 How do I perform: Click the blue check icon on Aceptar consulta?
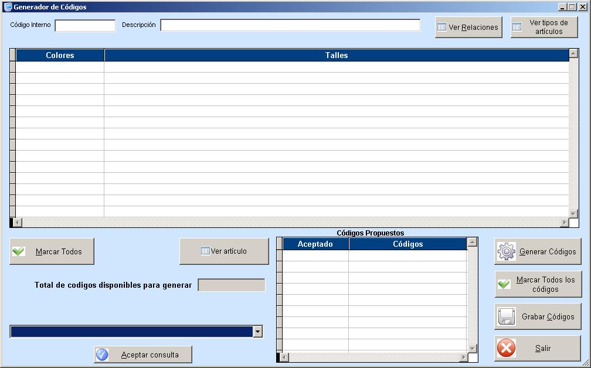(102, 355)
